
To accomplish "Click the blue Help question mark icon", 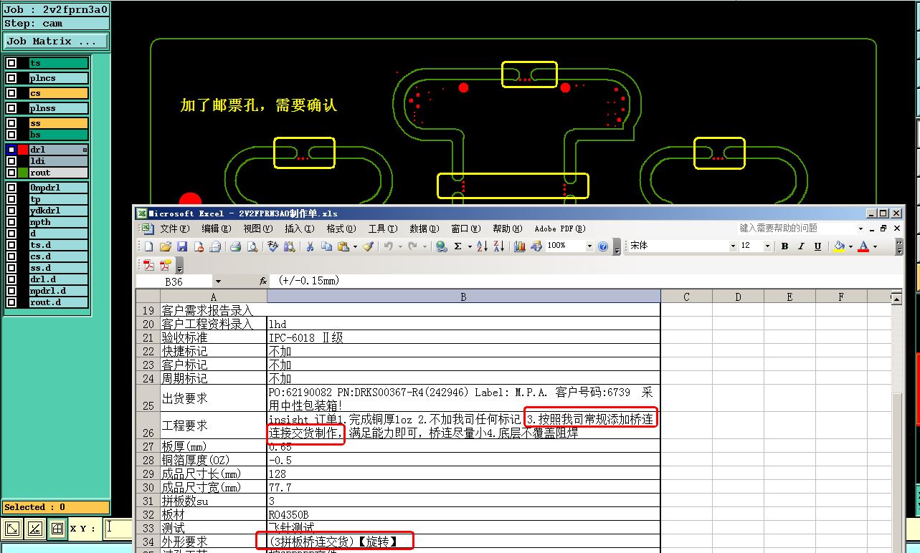I will click(x=603, y=246).
